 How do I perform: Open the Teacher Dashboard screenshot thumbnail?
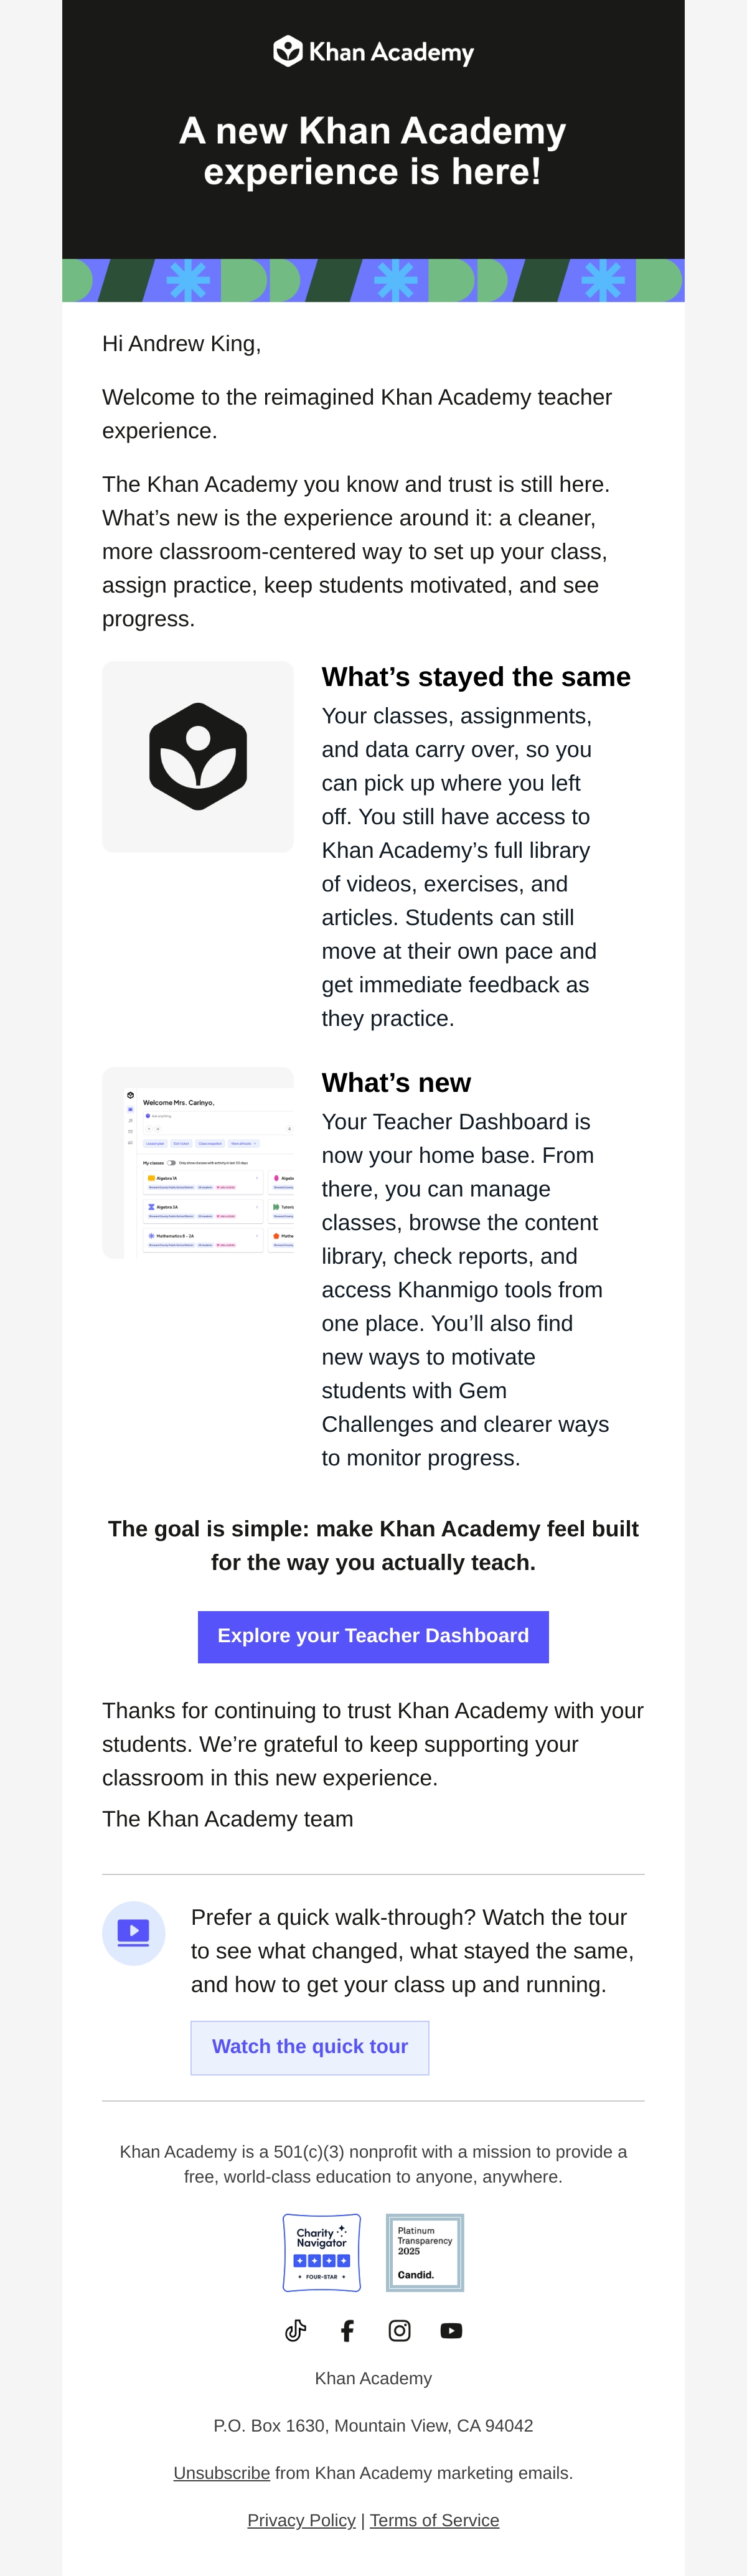tap(198, 1163)
